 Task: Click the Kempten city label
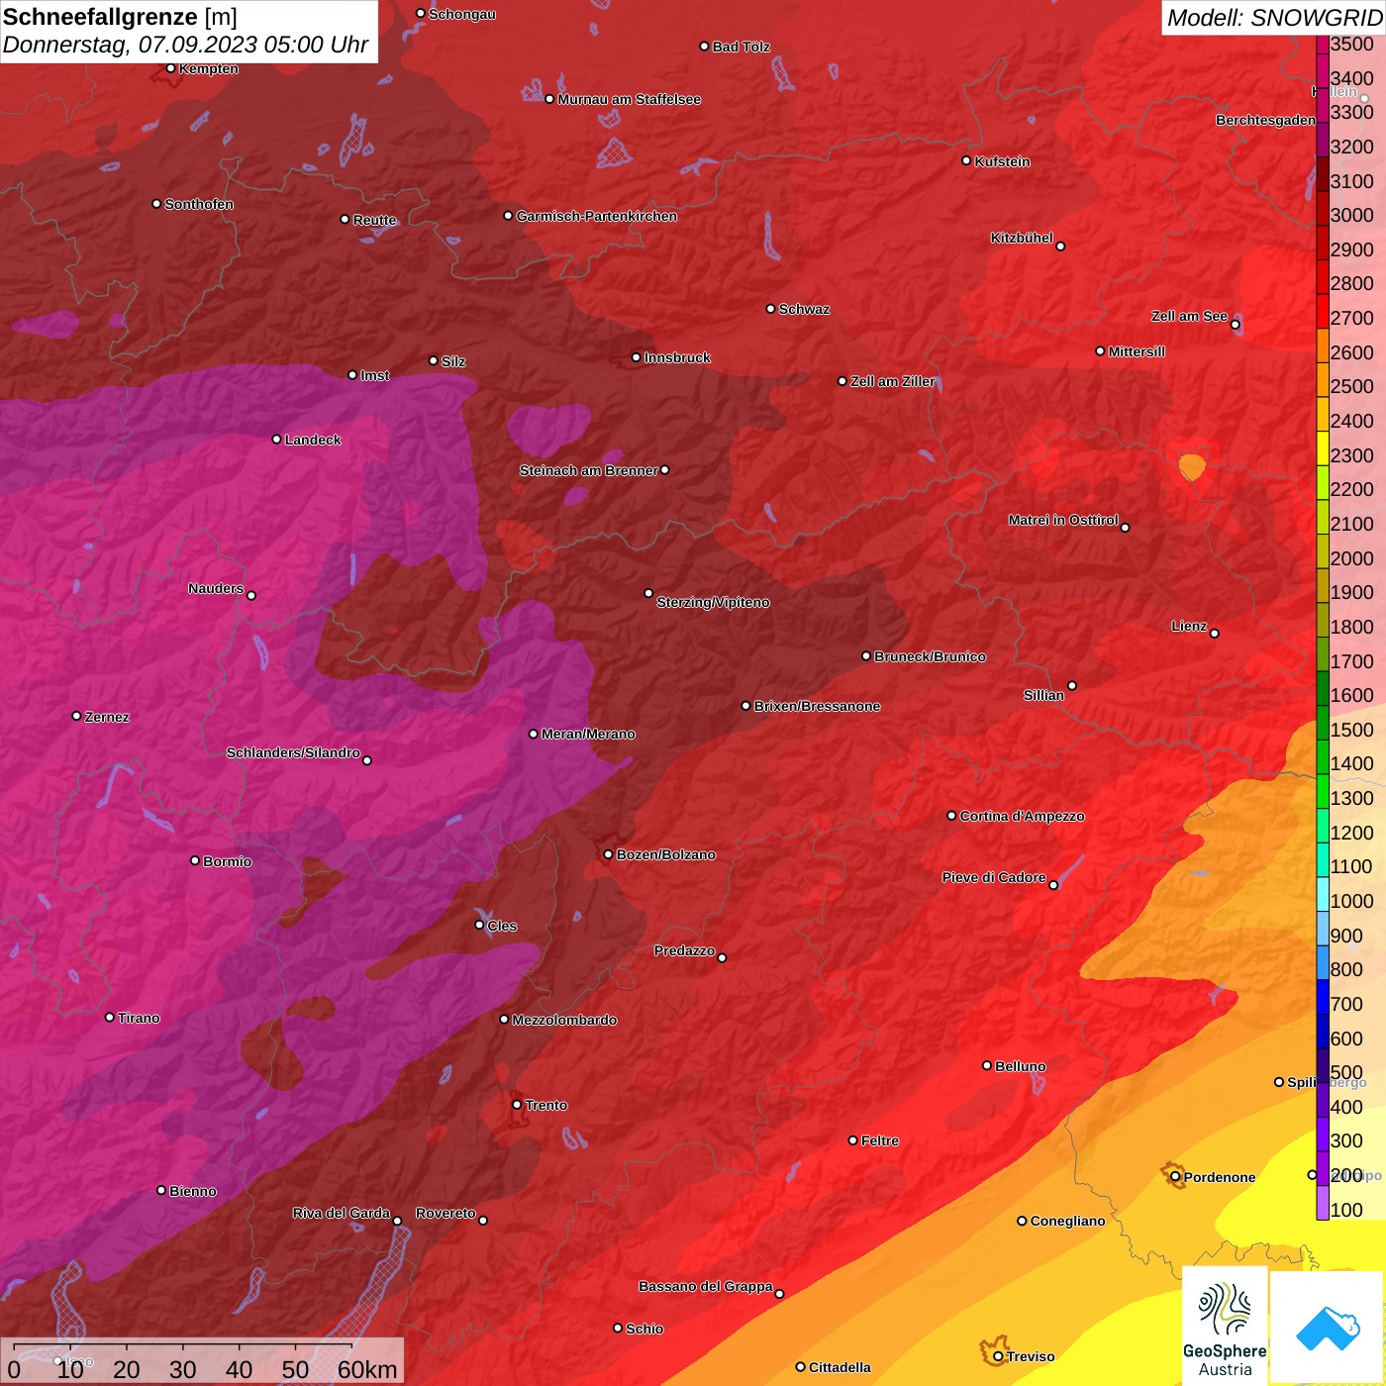coord(209,68)
